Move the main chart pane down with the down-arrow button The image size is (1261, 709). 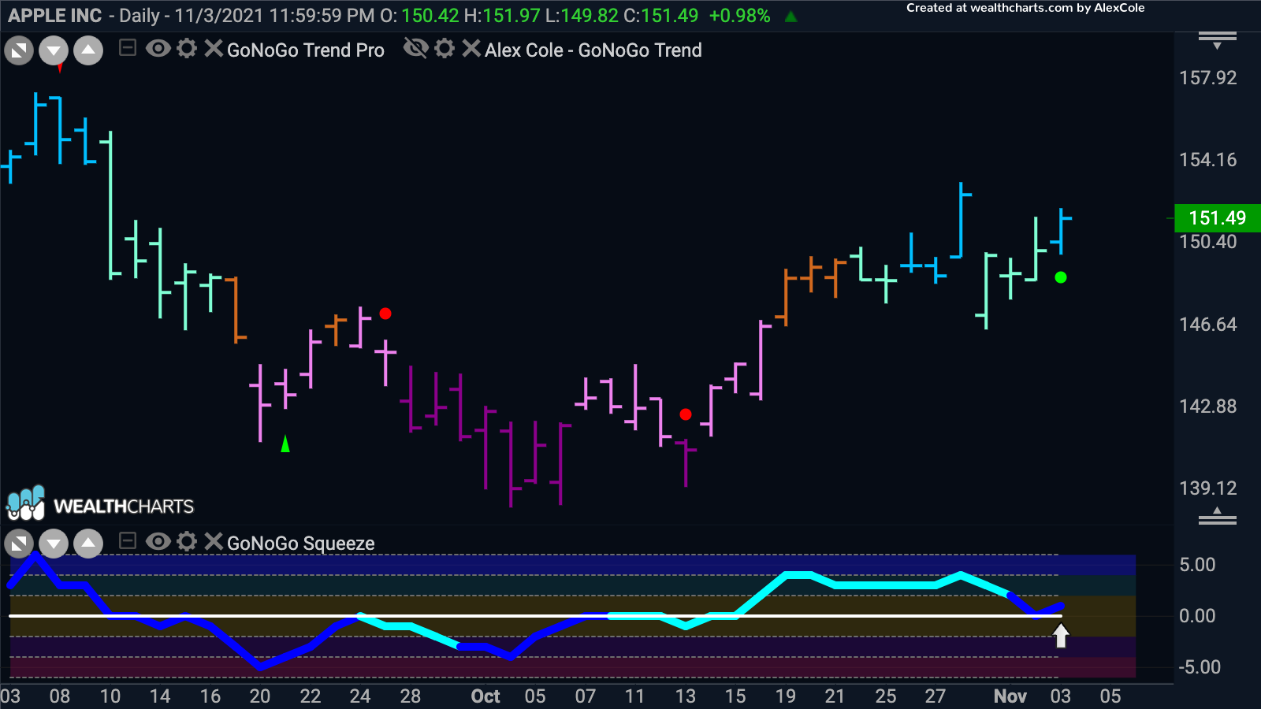[x=54, y=51]
